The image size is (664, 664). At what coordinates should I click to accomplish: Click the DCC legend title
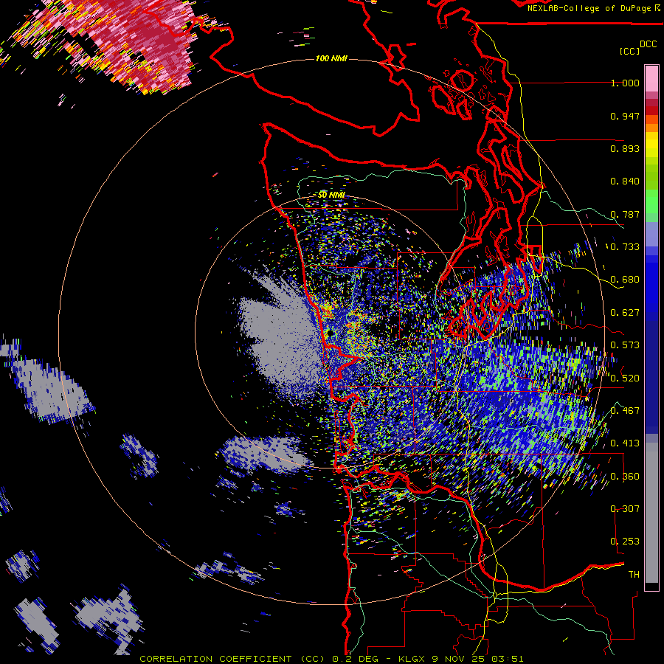pos(648,44)
